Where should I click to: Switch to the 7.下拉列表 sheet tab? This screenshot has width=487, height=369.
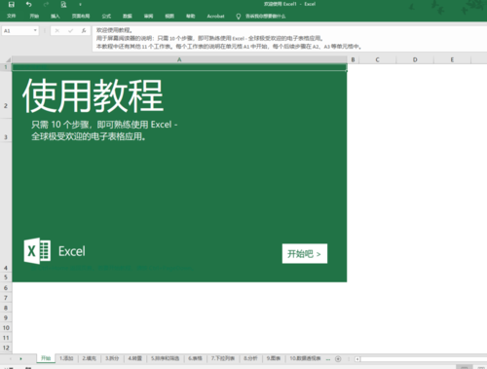(x=223, y=358)
